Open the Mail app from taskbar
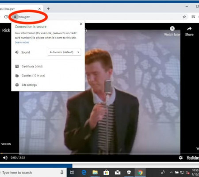Viewport: 199px width, 177px height. [x=118, y=173]
